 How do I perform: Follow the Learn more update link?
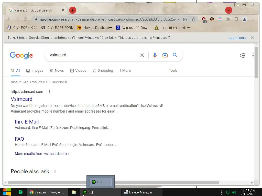click(x=237, y=38)
